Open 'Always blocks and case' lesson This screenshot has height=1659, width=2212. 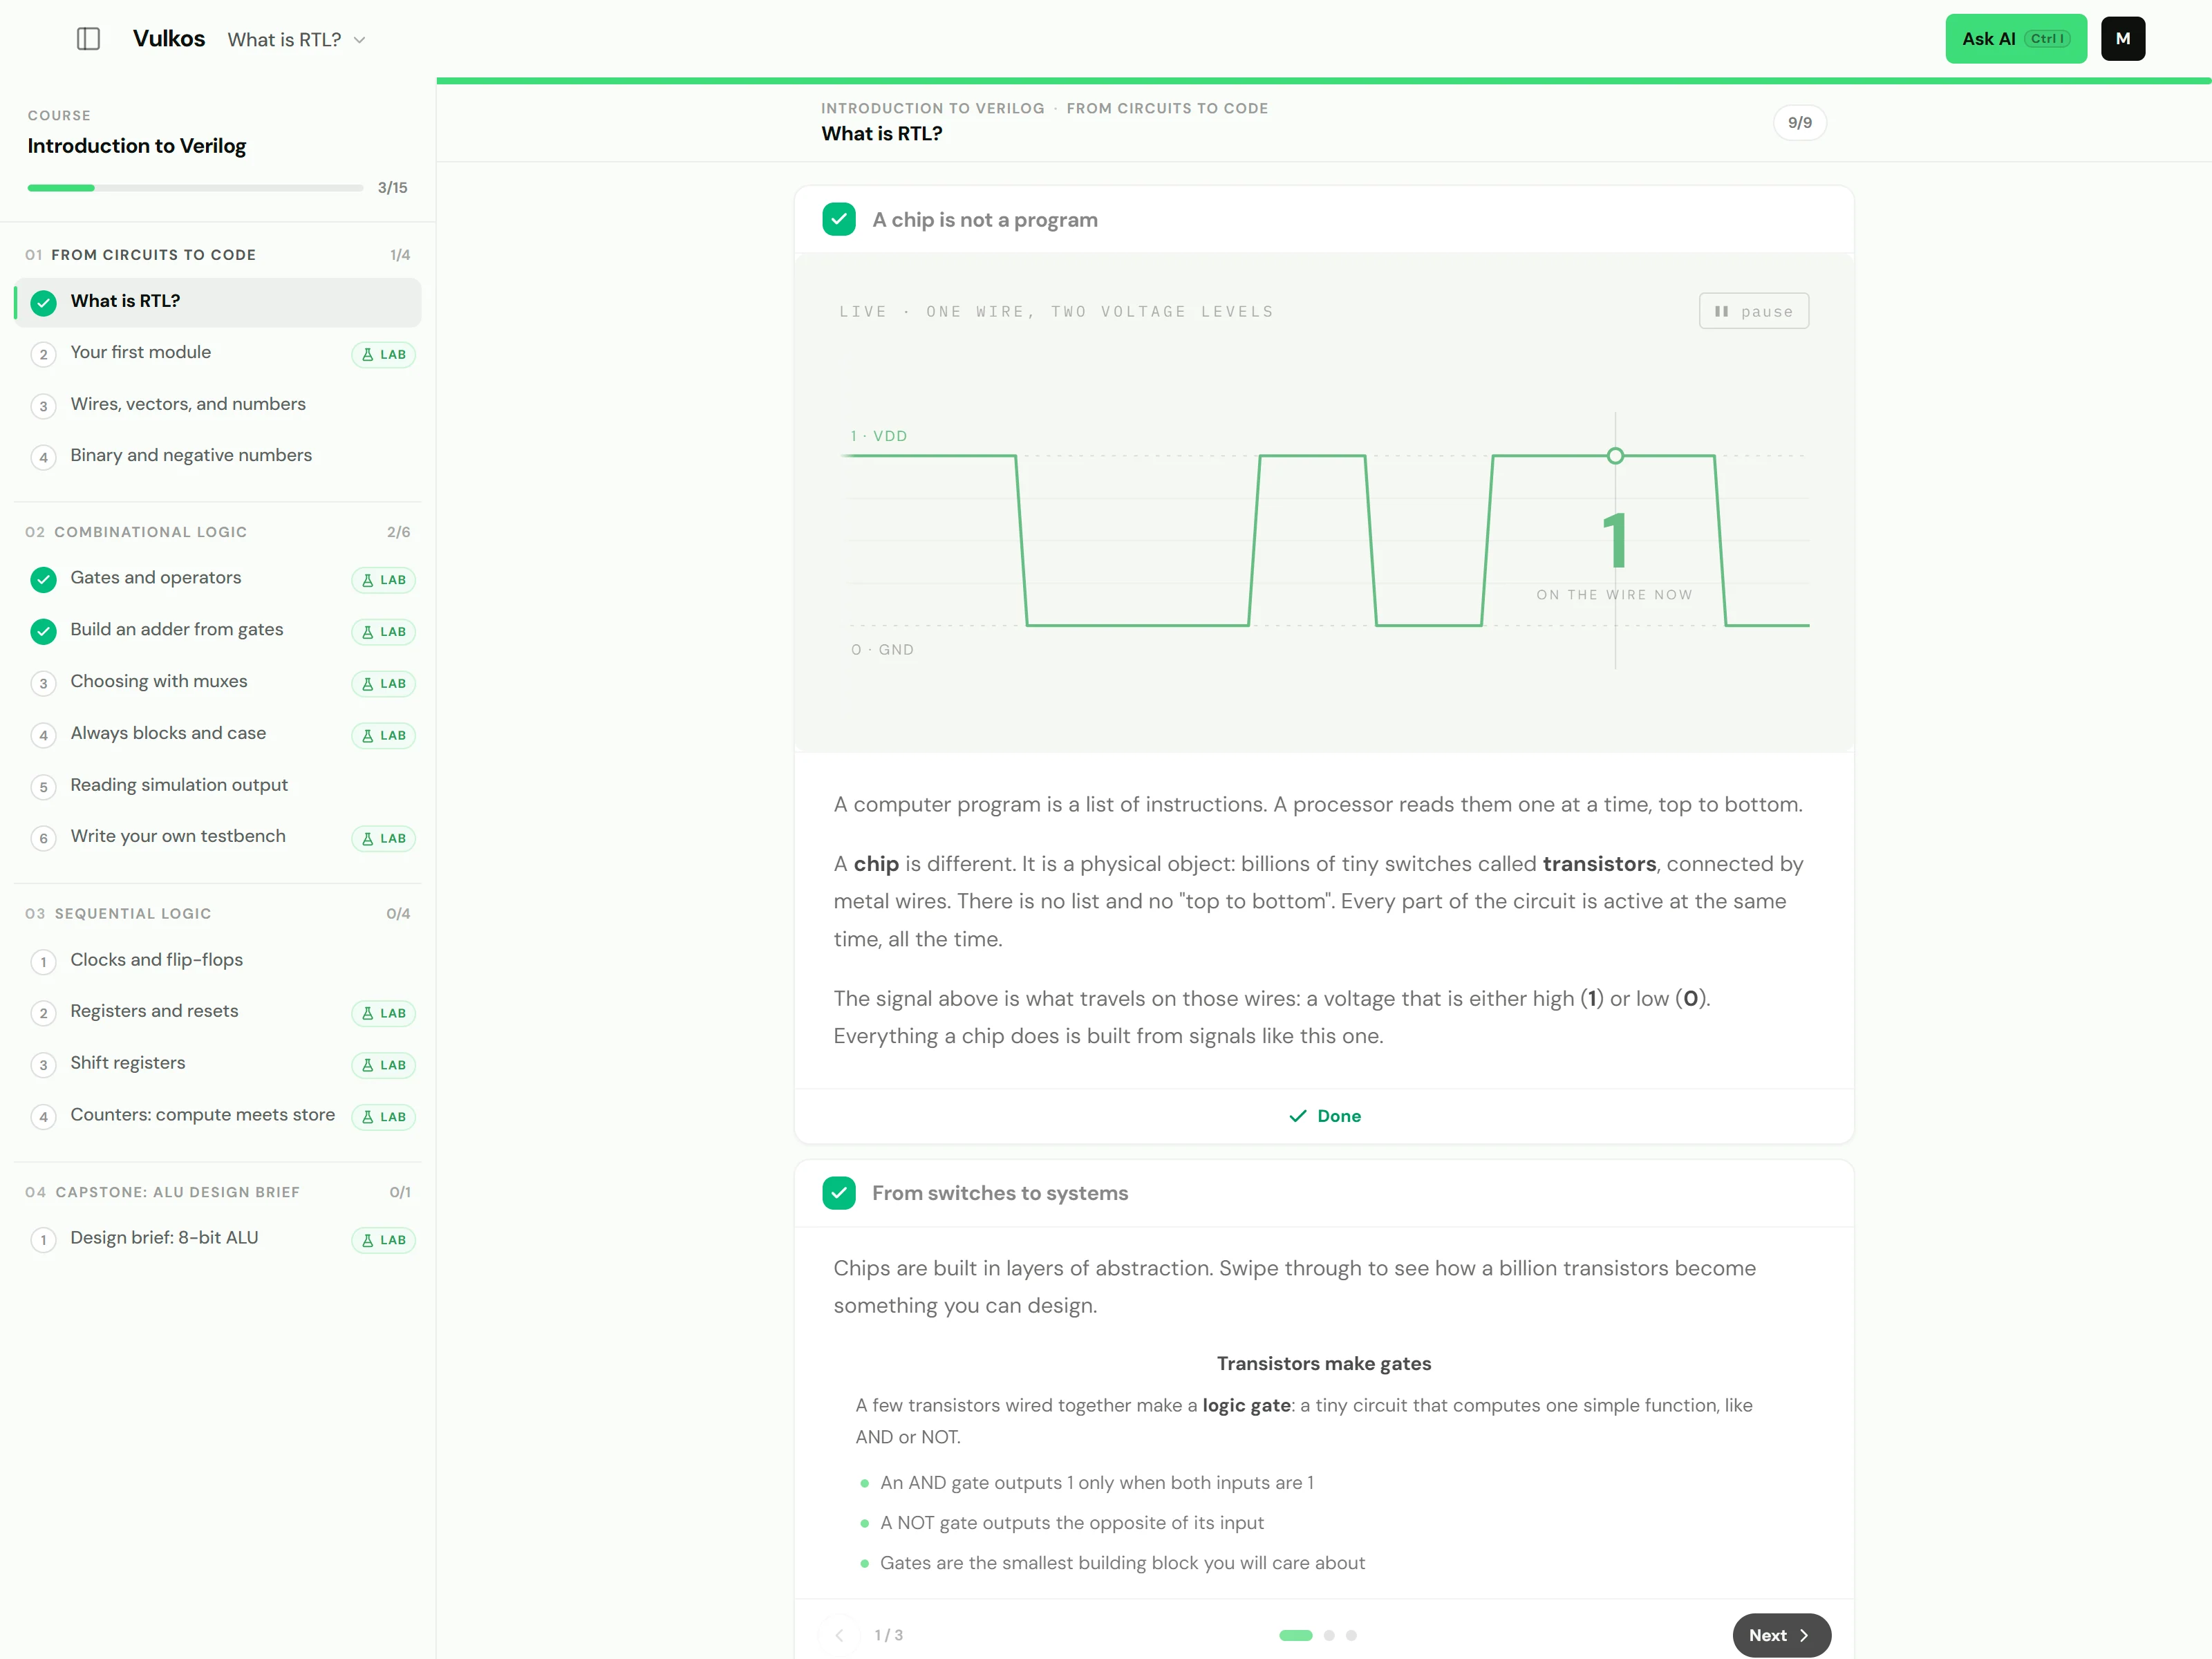tap(218, 734)
